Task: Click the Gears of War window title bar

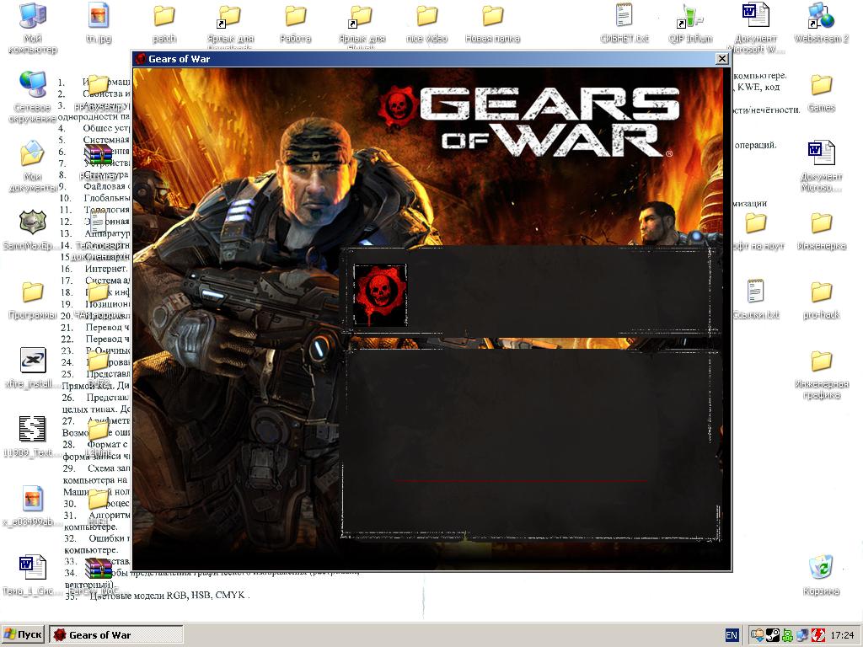Action: pyautogui.click(x=431, y=59)
